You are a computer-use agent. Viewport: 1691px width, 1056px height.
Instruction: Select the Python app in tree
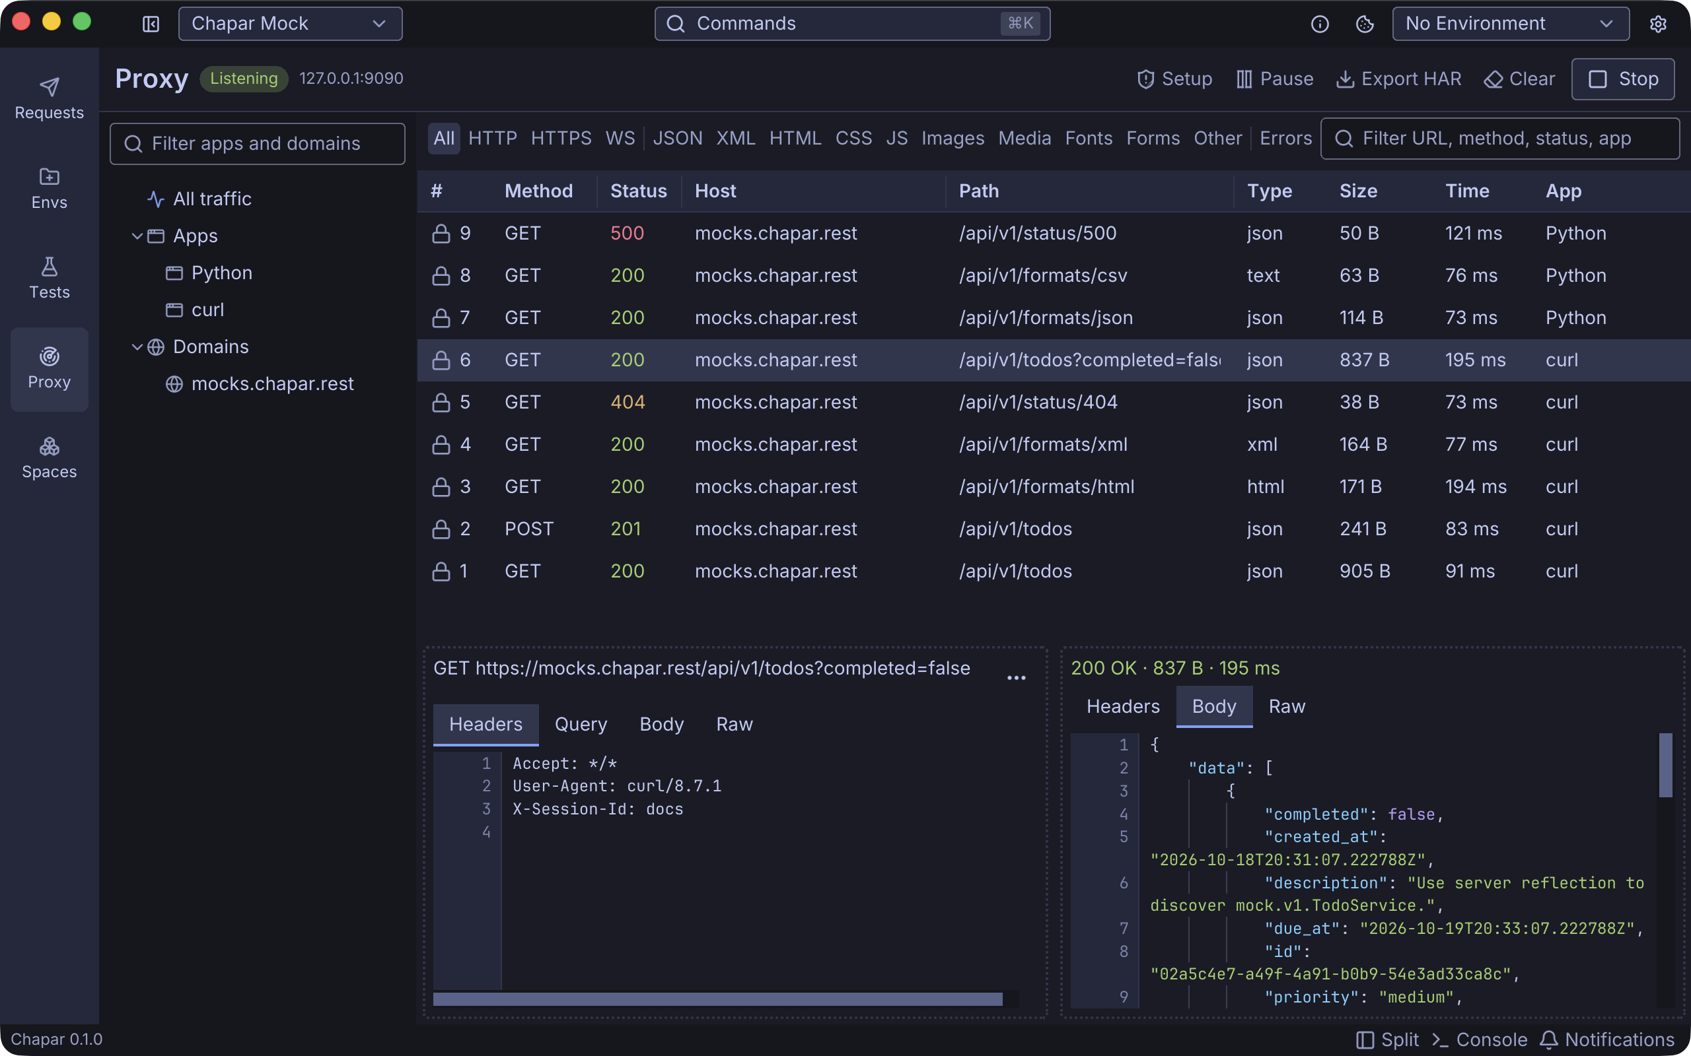[x=209, y=273]
